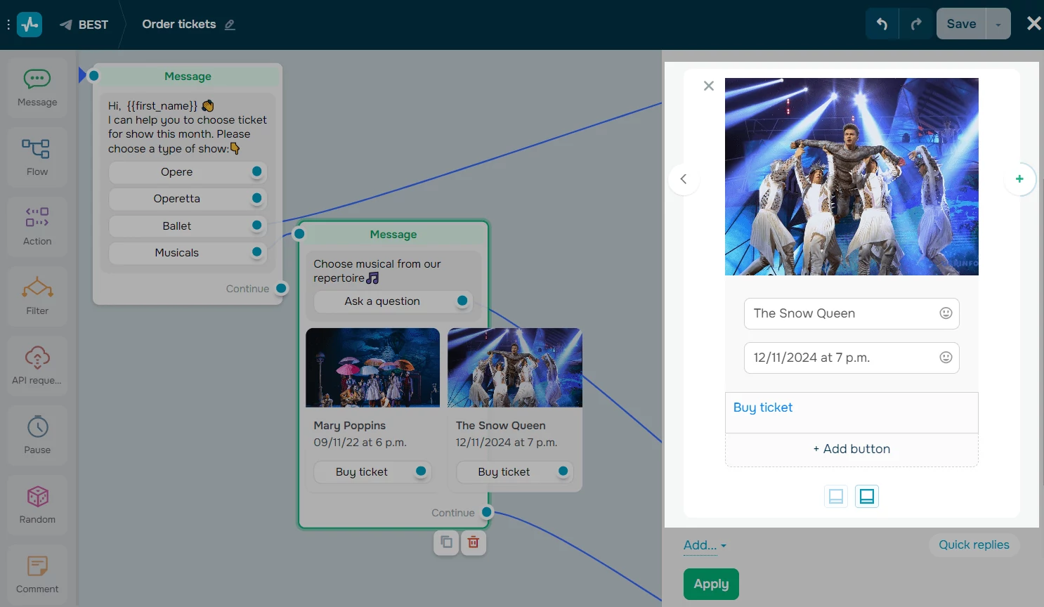This screenshot has height=607, width=1044.
Task: Select the Flow tool in the sidebar
Action: [x=37, y=156]
